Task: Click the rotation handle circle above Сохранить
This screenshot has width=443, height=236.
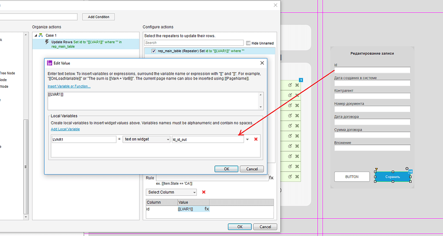Action: coord(407,169)
